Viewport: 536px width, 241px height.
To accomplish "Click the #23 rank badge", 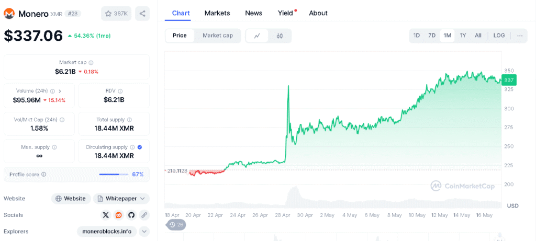I will point(72,14).
